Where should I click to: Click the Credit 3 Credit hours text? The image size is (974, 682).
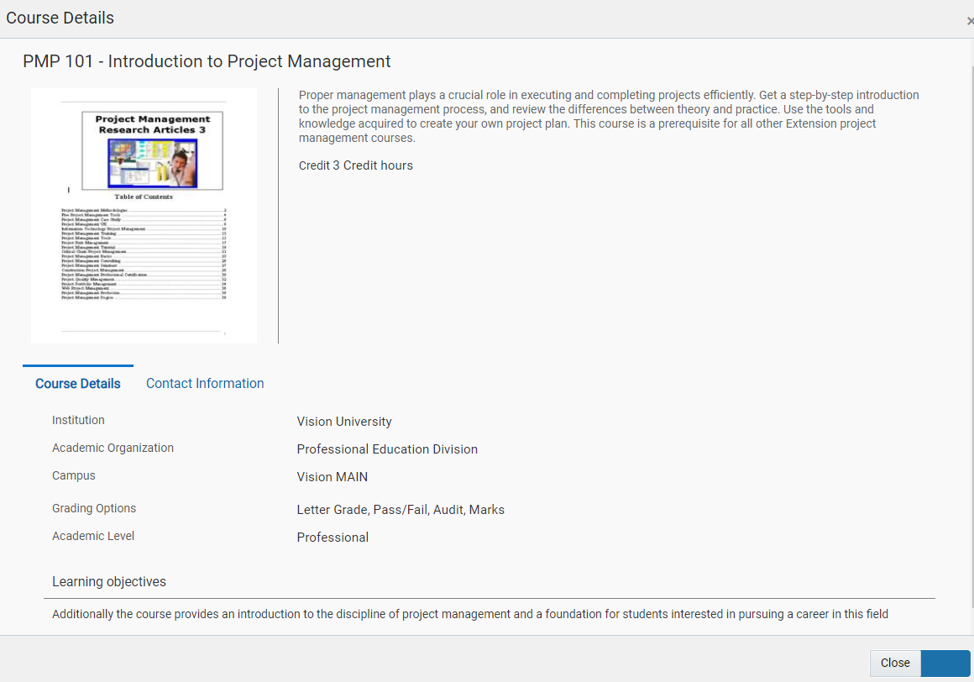click(356, 165)
